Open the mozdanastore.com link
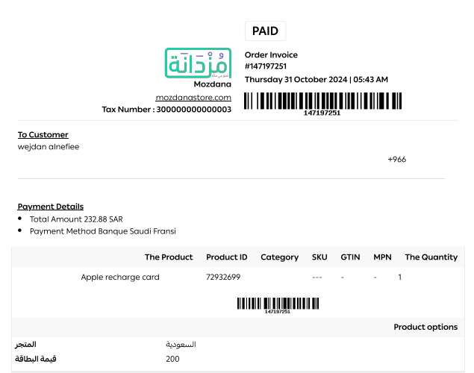Image resolution: width=474 pixels, height=373 pixels. pos(193,98)
